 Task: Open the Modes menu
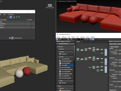click(58, 37)
